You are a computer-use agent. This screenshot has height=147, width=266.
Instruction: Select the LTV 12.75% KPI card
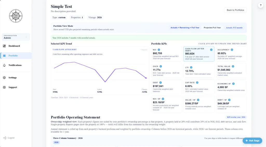coord(199,71)
